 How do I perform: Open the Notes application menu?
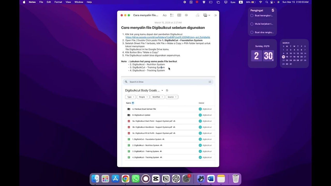(32, 2)
